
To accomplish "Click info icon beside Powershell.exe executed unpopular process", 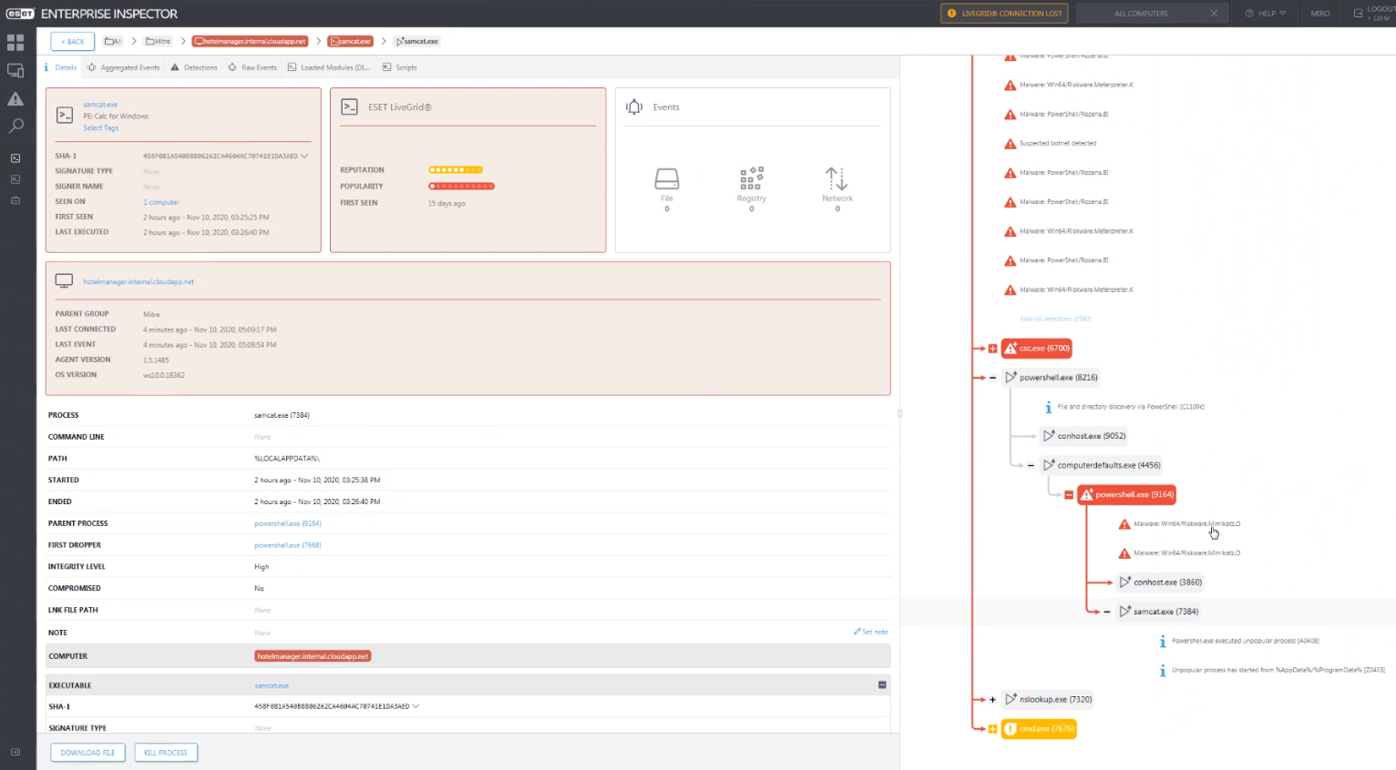I will [x=1163, y=642].
